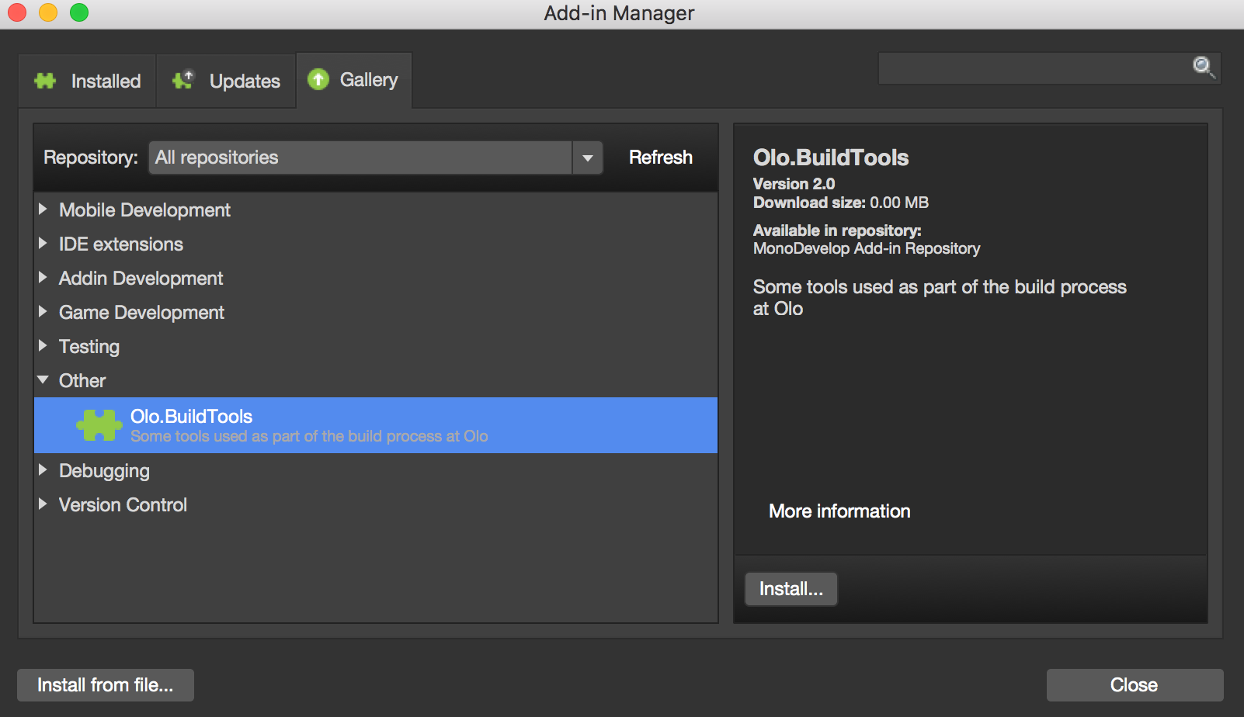The width and height of the screenshot is (1244, 717).
Task: Select the Olo.BuildTools add-in row
Action: click(376, 425)
